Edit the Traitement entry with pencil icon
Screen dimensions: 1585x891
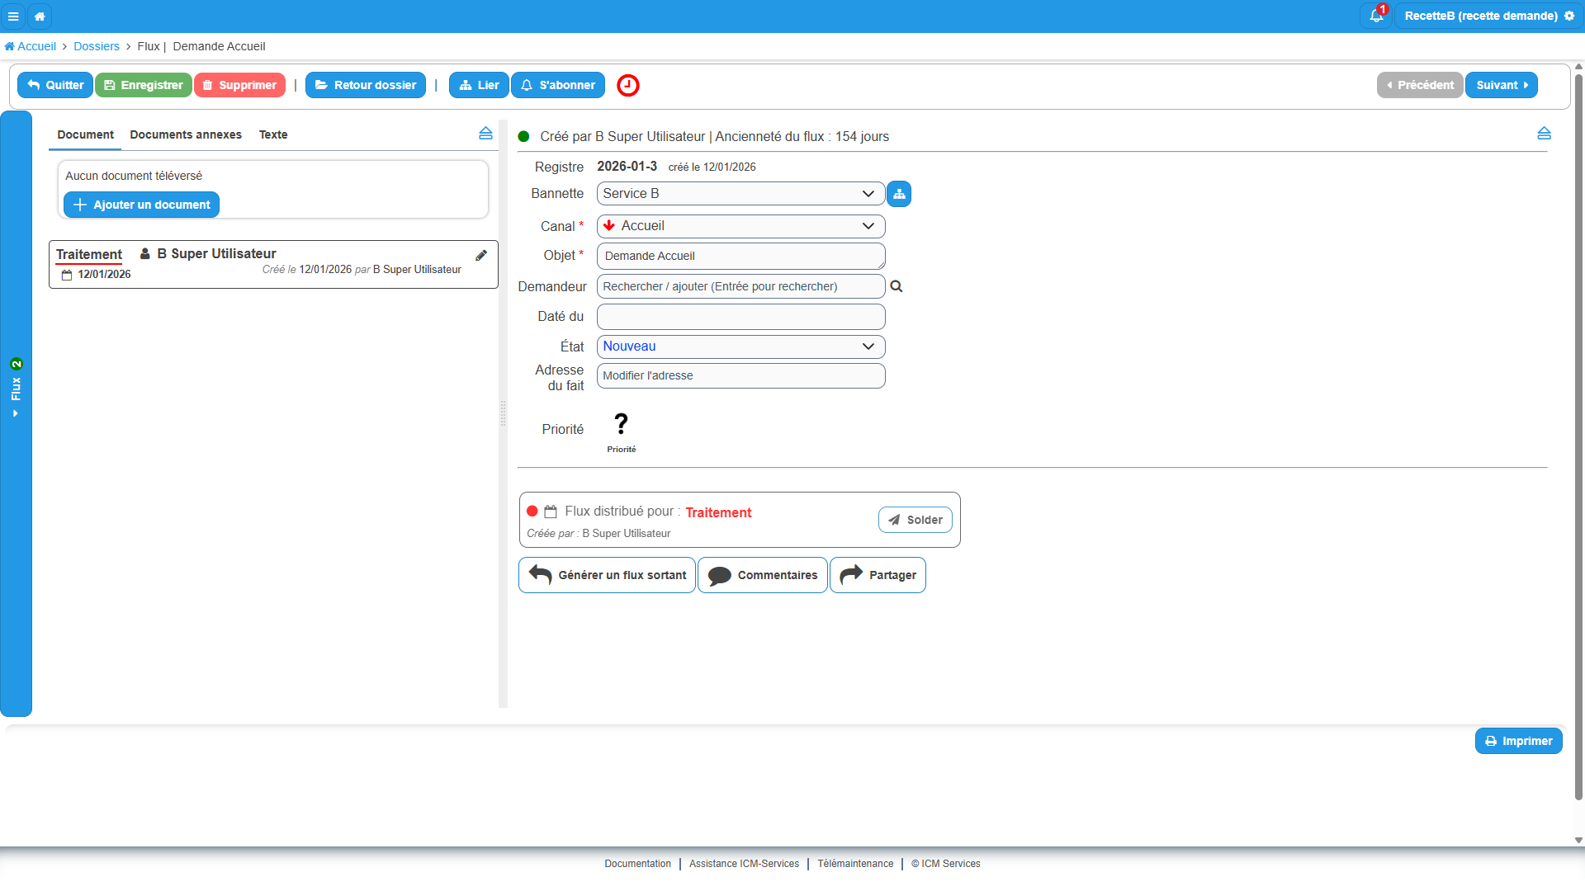click(x=481, y=255)
